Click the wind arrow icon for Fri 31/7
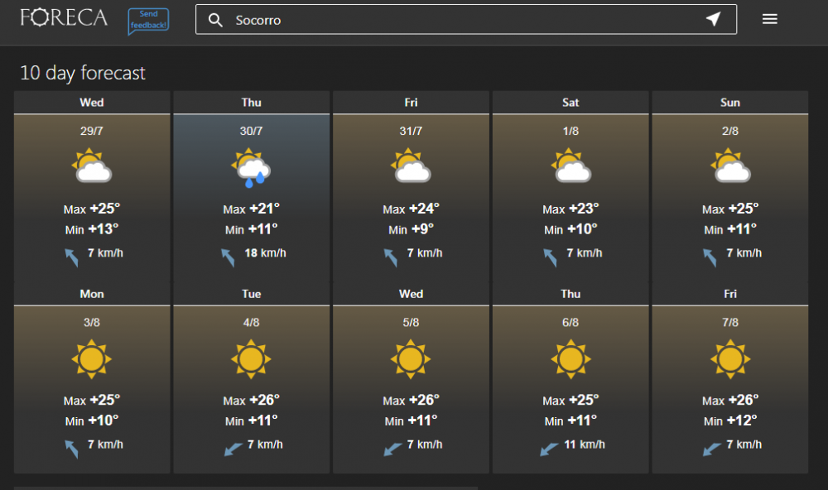 coord(391,257)
